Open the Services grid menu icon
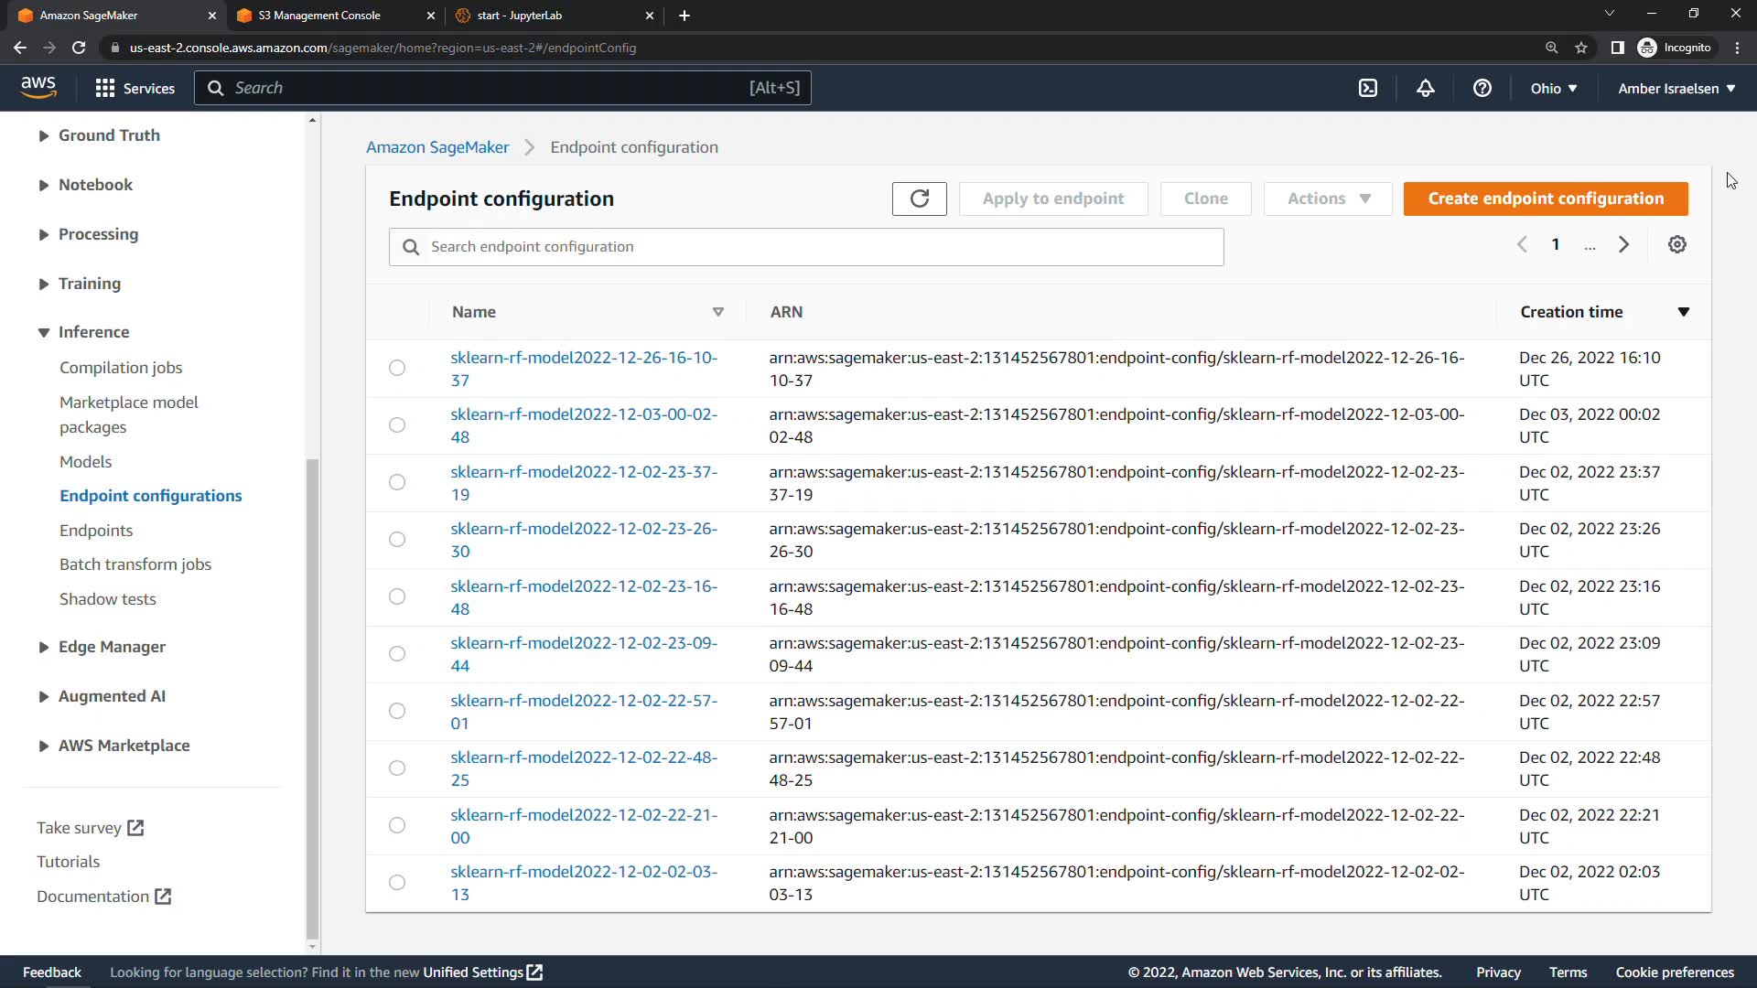The height and width of the screenshot is (988, 1757). coord(105,88)
